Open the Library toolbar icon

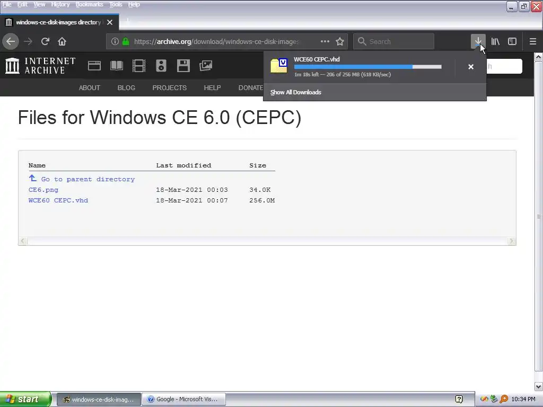[x=495, y=41]
